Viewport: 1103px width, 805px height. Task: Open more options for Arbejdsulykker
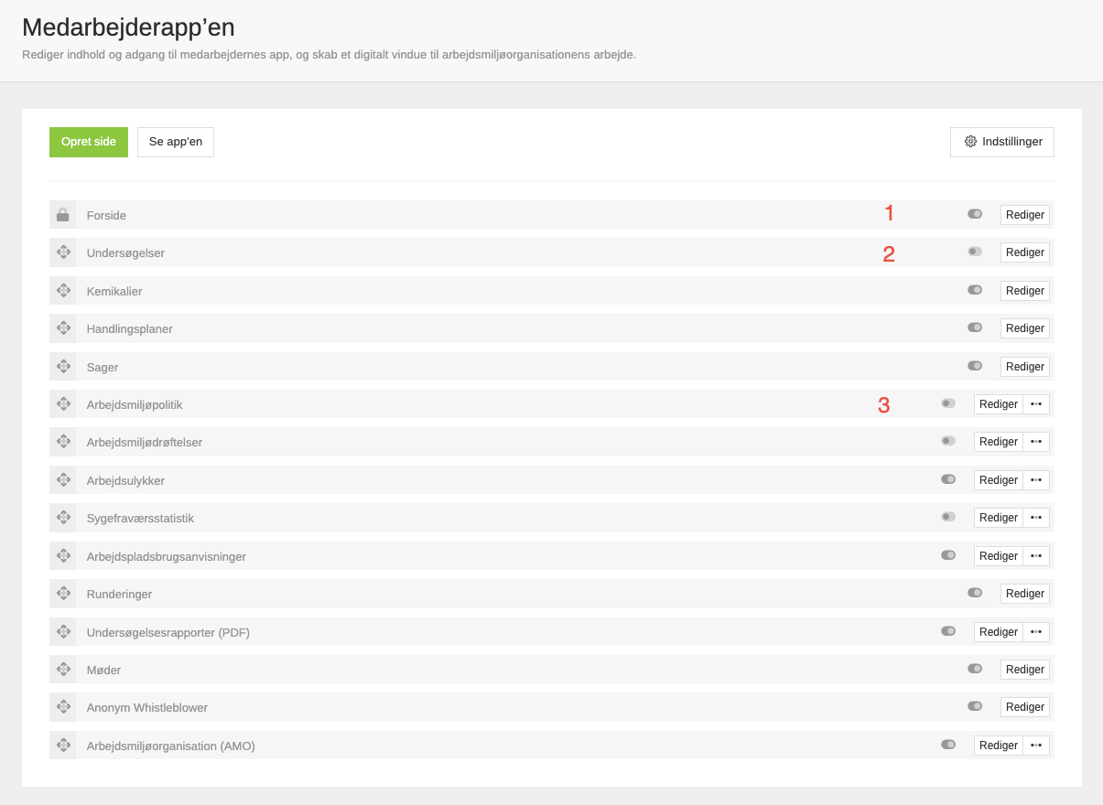pyautogui.click(x=1036, y=480)
